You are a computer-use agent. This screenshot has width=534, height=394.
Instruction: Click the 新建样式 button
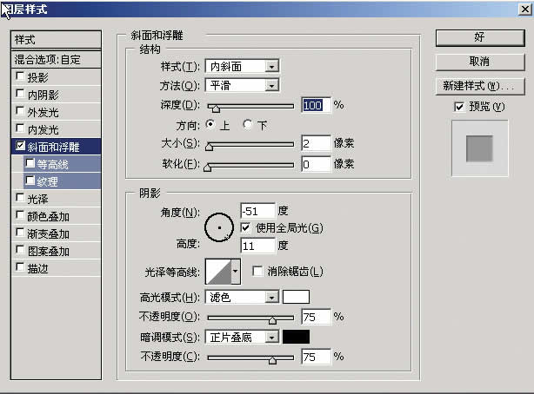tap(480, 86)
